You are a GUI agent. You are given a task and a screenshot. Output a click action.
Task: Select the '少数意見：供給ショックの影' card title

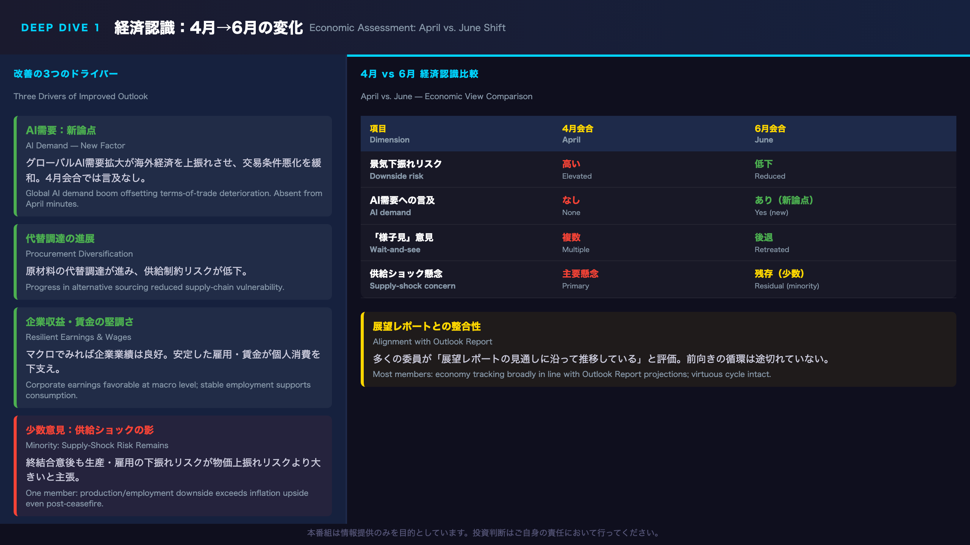89,430
